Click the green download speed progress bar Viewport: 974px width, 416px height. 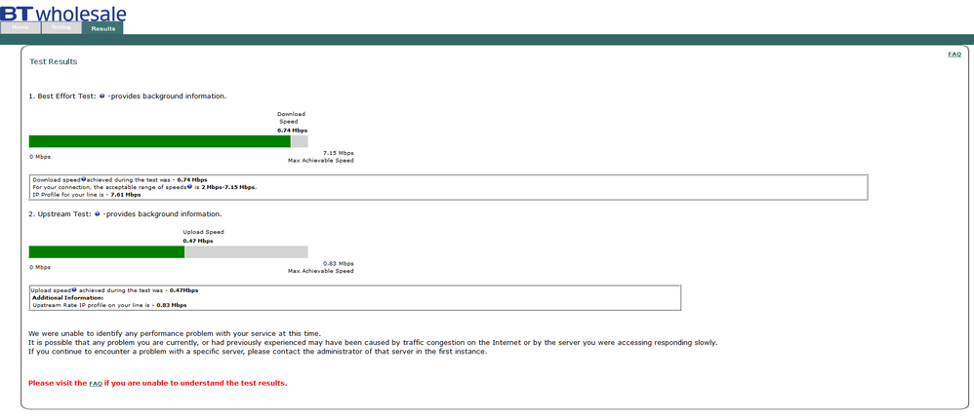[160, 141]
